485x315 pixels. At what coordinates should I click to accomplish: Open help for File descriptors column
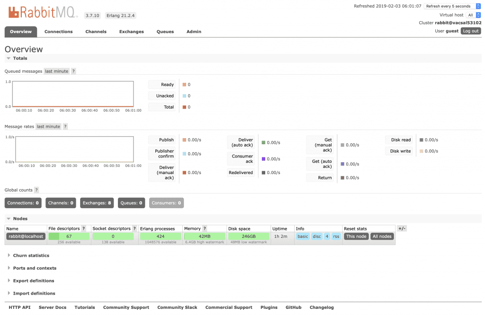pos(83,229)
